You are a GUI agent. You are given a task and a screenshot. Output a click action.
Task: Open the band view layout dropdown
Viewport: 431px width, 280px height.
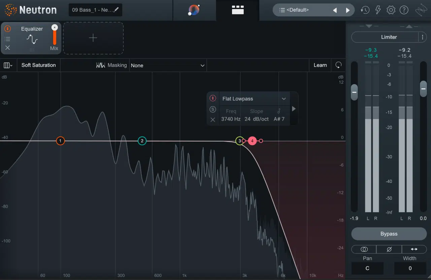coord(8,65)
